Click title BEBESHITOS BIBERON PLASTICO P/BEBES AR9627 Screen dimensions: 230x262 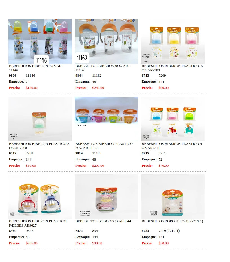(x=37, y=223)
